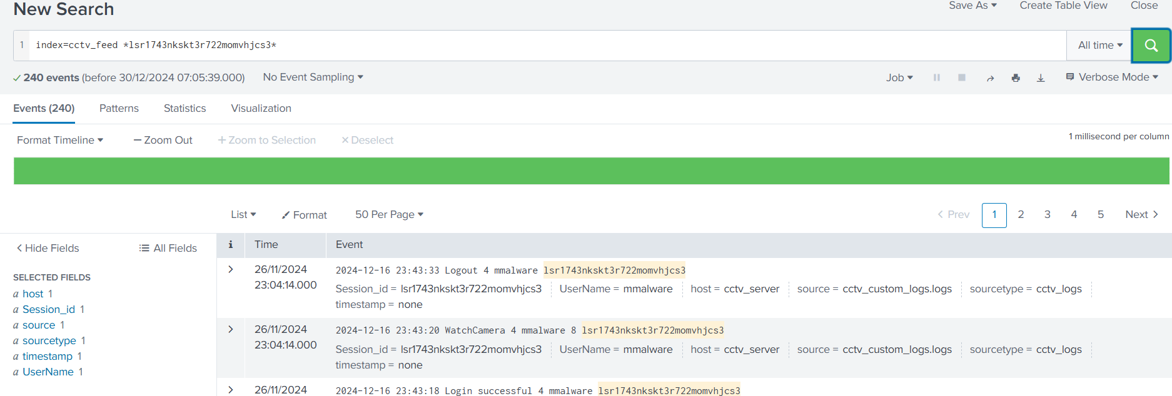Open the All time range picker

click(1099, 46)
